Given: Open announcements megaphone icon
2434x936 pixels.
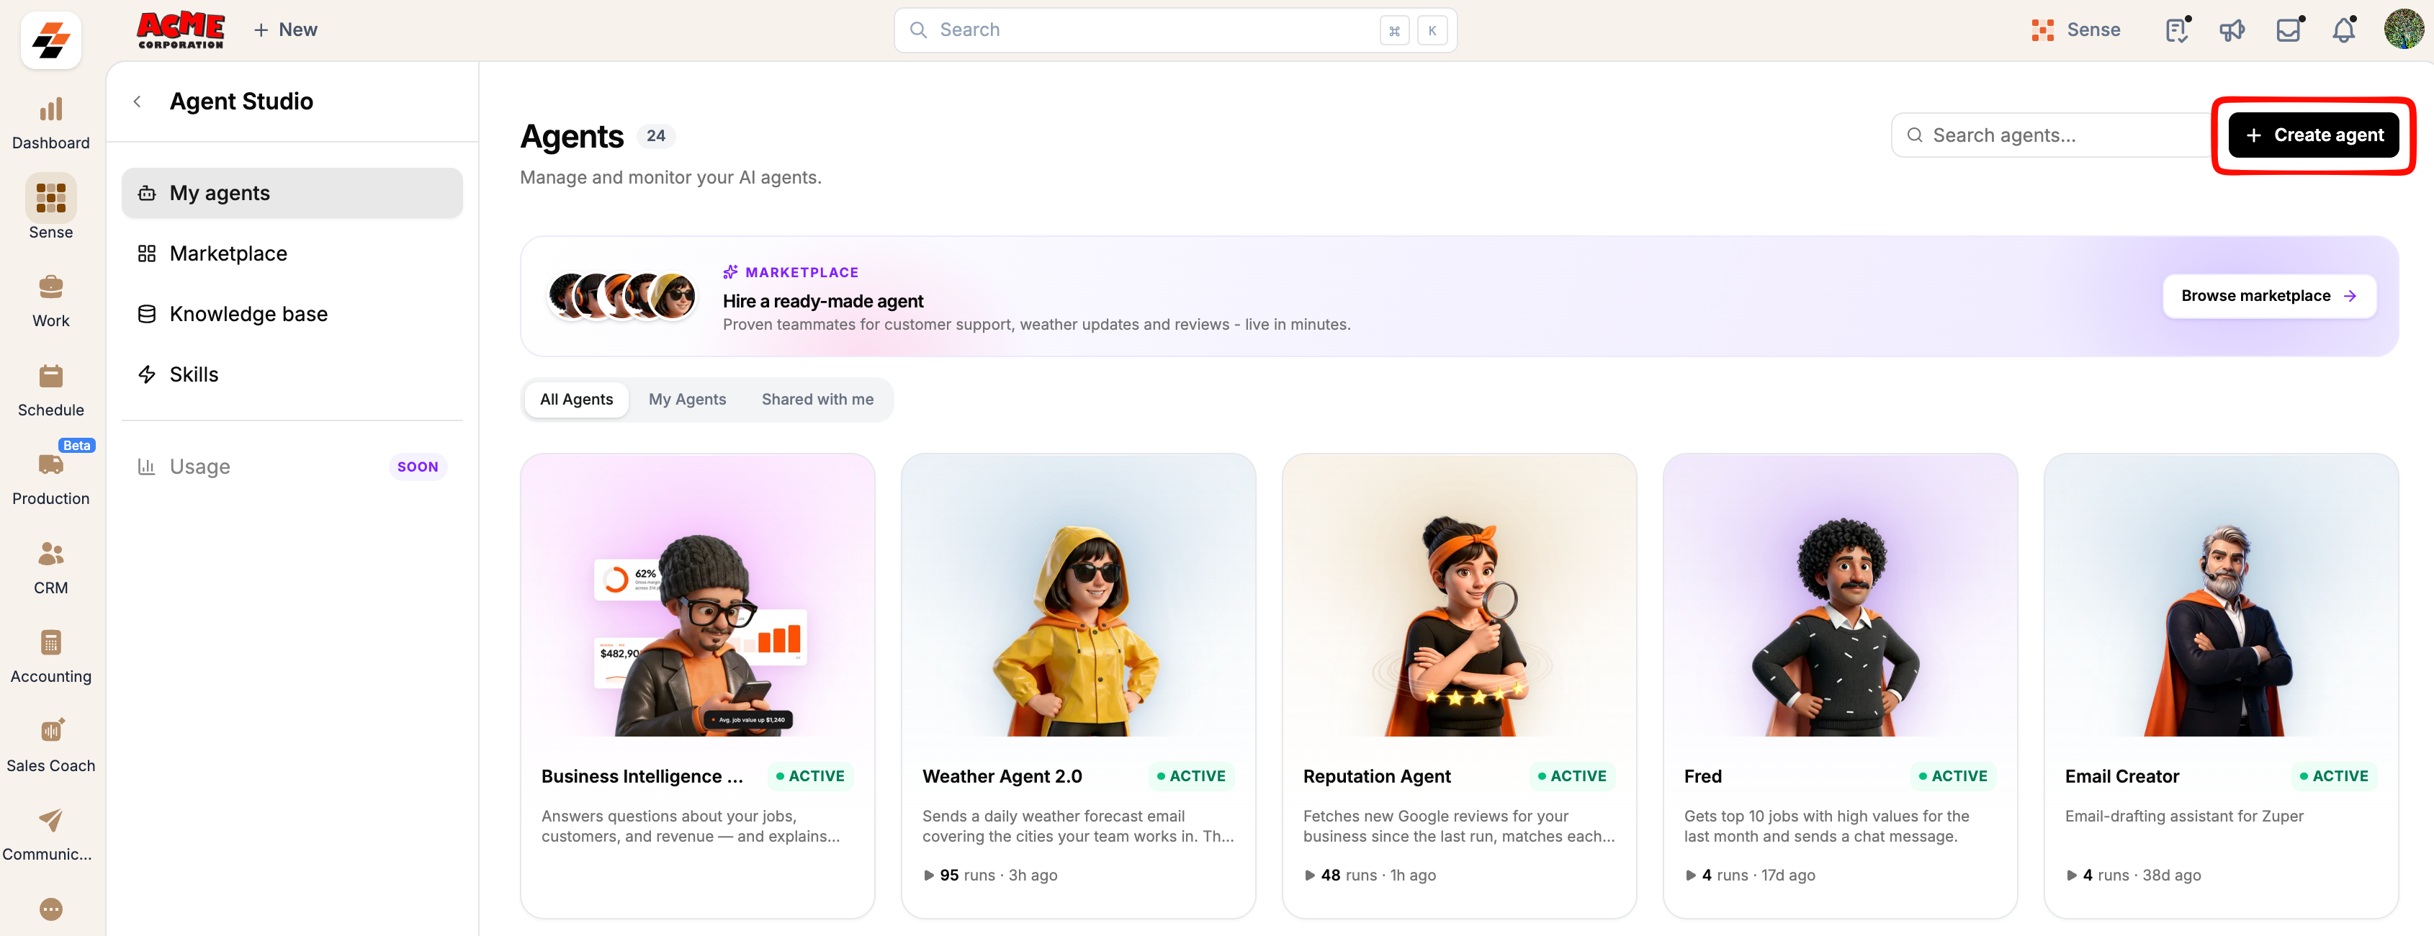Looking at the screenshot, I should pos(2232,30).
